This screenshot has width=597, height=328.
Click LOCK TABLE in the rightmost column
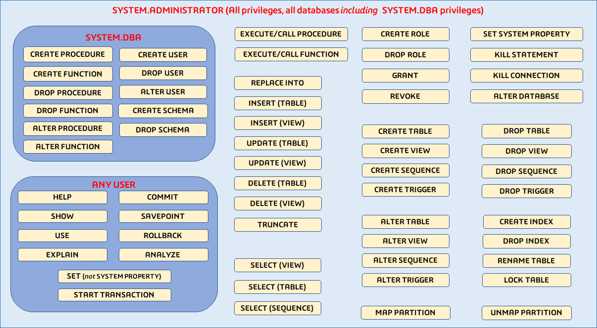(526, 280)
